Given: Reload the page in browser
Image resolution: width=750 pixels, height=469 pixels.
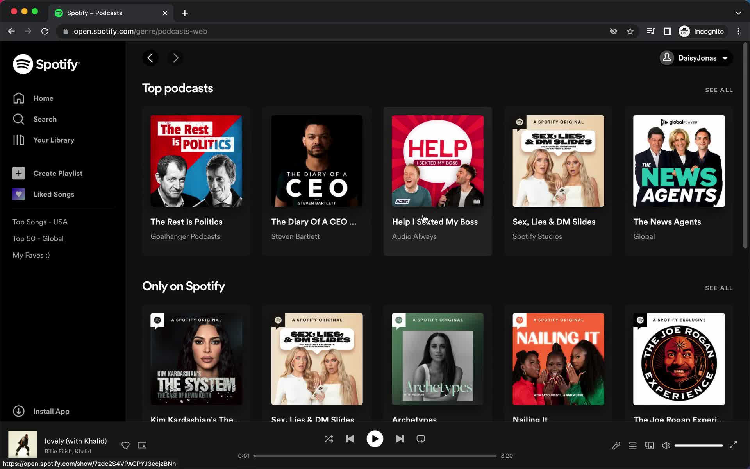Looking at the screenshot, I should tap(45, 31).
